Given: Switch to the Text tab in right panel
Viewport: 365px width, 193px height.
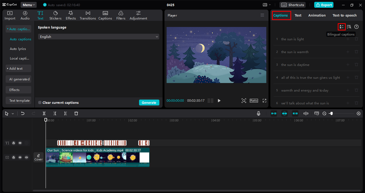Looking at the screenshot, I should [x=298, y=15].
